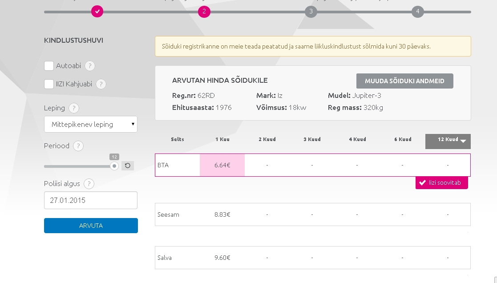Enable the Autoabi checkbox
The width and height of the screenshot is (497, 283).
(x=49, y=66)
